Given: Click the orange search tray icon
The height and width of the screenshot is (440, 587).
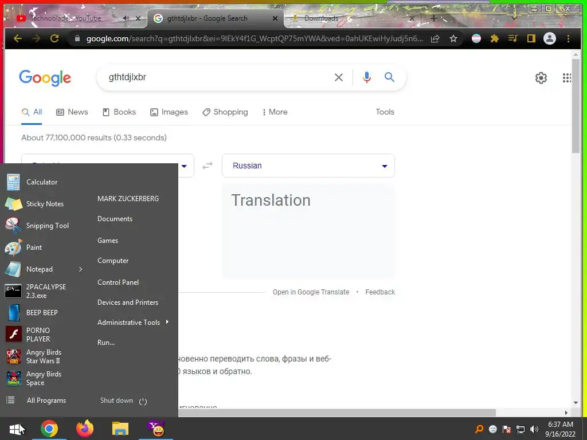Looking at the screenshot, I should coord(479,429).
